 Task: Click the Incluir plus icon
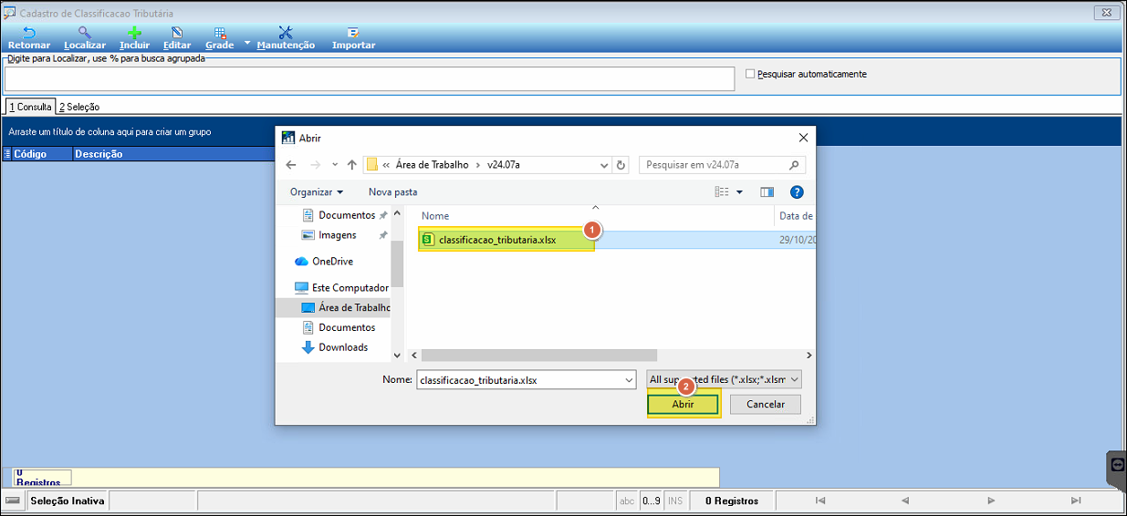coord(134,32)
